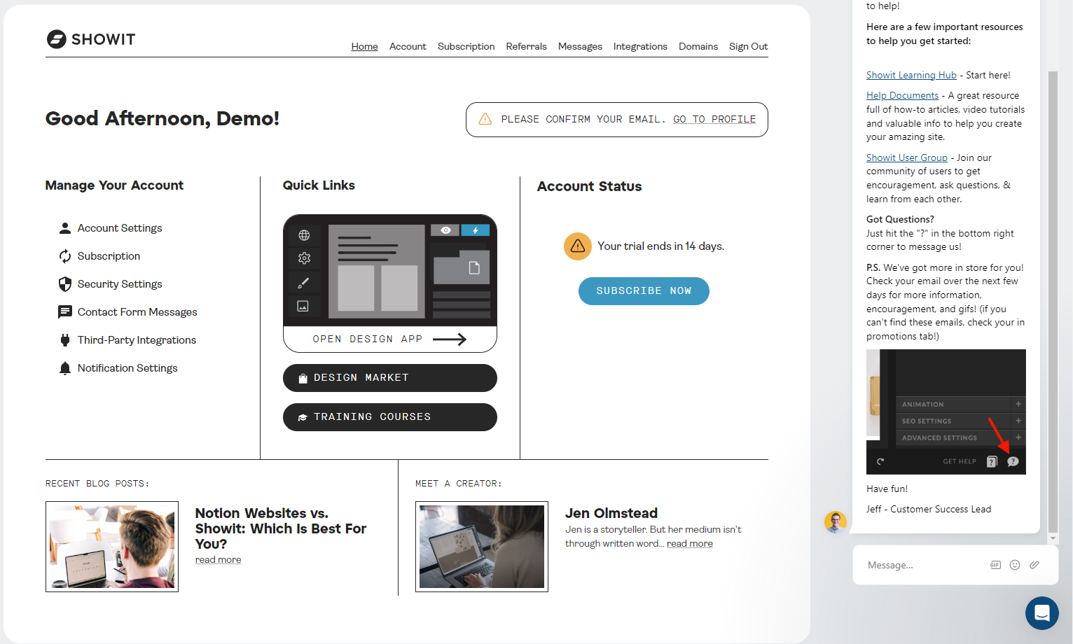Viewport: 1073px width, 644px height.
Task: Open Third-Party Integrations link
Action: 137,340
